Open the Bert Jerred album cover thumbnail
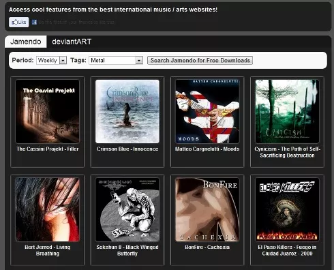The height and width of the screenshot is (270, 334). click(x=48, y=209)
